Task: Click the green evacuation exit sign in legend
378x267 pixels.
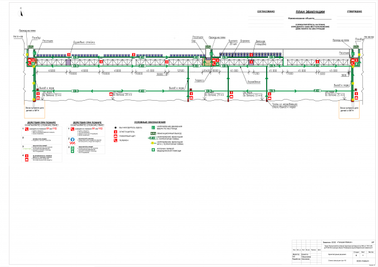Action: (x=153, y=133)
